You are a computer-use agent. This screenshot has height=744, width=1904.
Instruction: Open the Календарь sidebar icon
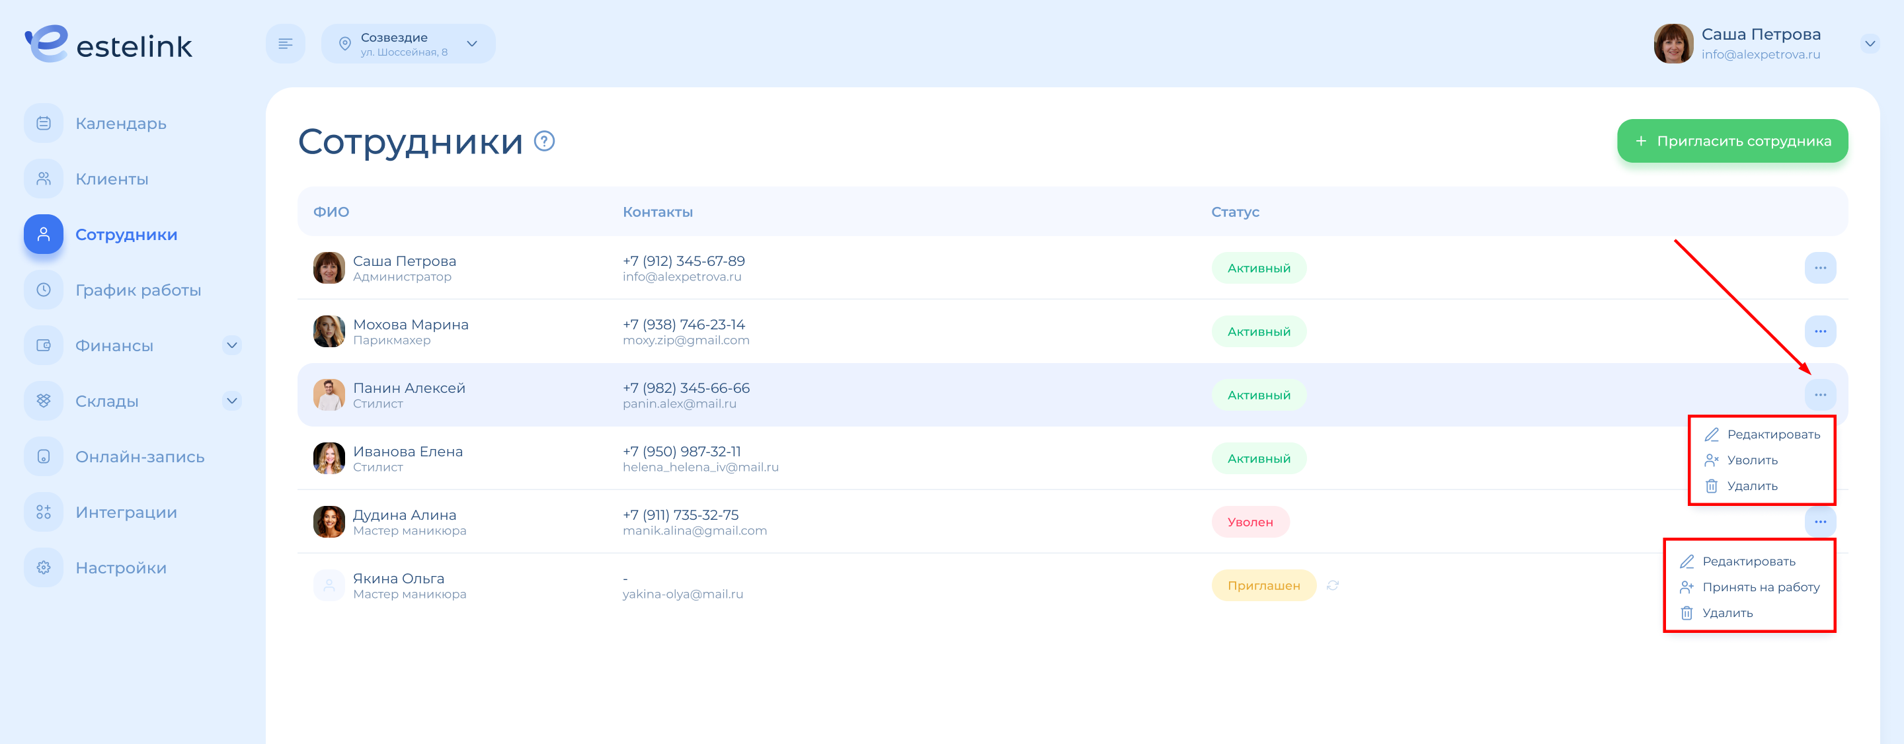44,123
